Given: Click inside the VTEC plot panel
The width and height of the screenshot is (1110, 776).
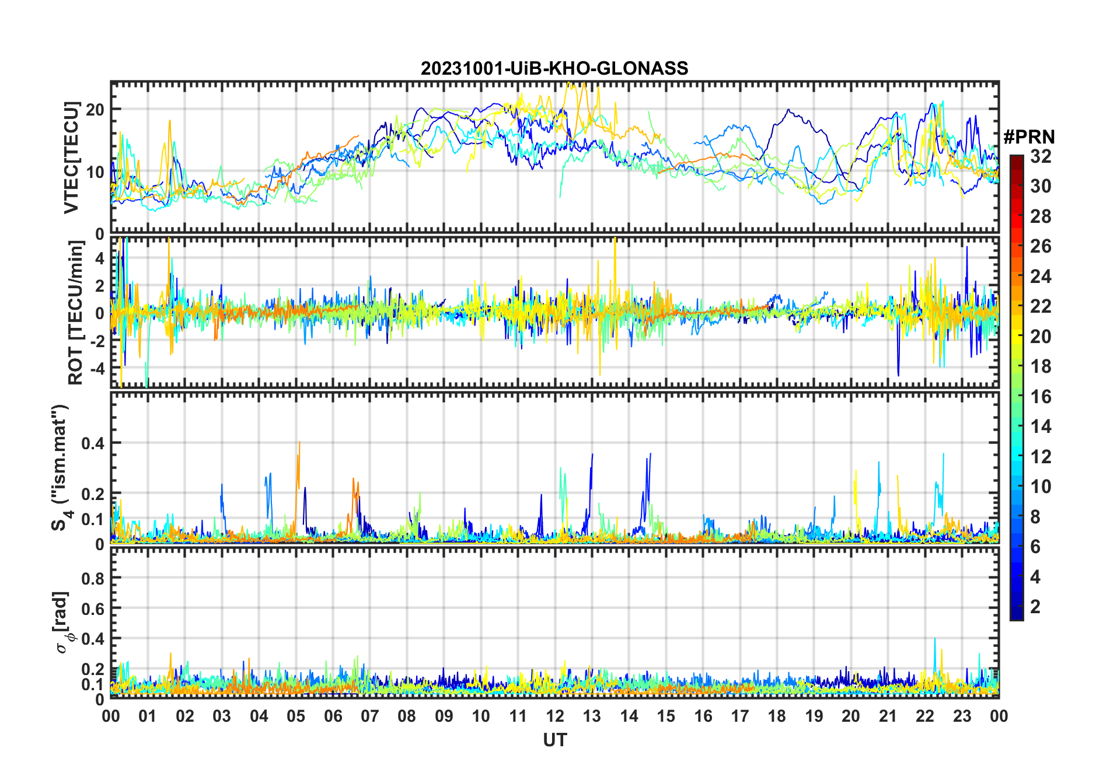Looking at the screenshot, I should [x=555, y=158].
